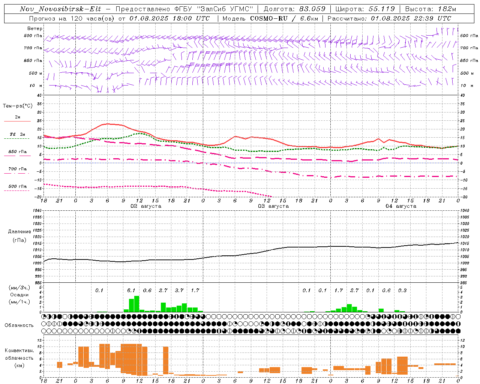The image size is (480, 384).
Task: Click the peak of the red 2м temperature curve
Action: click(x=108, y=124)
